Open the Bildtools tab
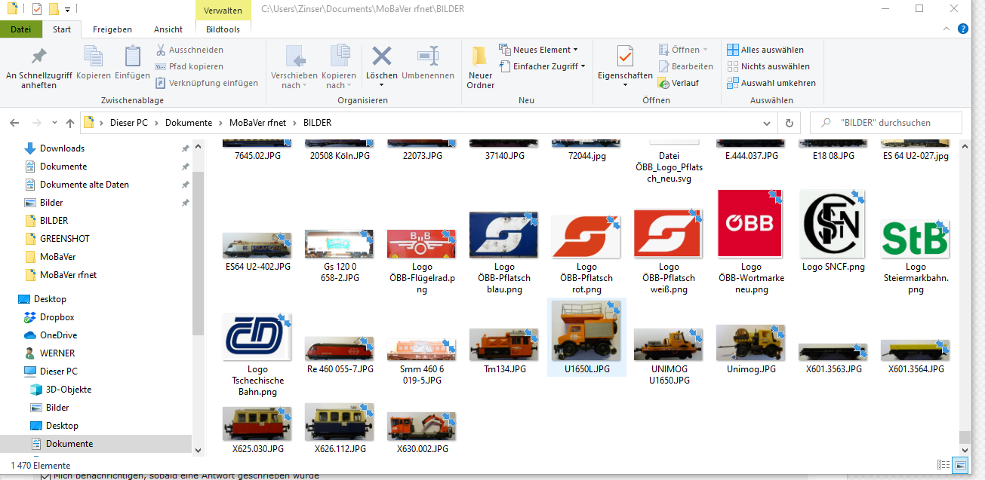The height and width of the screenshot is (480, 985). (223, 29)
